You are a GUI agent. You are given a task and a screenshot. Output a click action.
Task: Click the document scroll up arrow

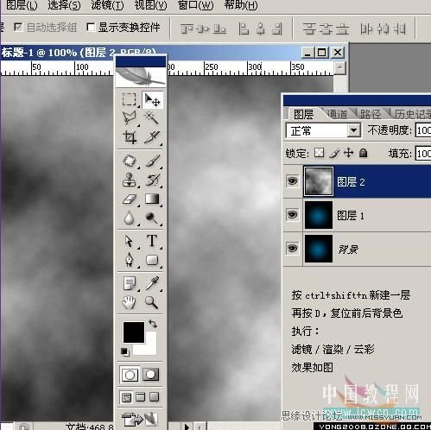(x=339, y=68)
